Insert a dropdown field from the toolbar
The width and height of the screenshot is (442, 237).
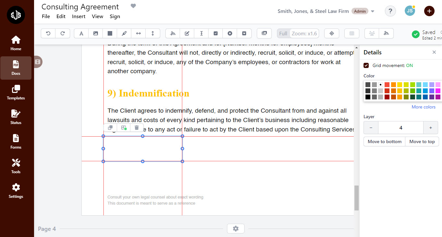point(244,33)
